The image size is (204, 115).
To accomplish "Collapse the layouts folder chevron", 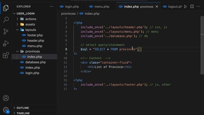I will tap(18, 30).
